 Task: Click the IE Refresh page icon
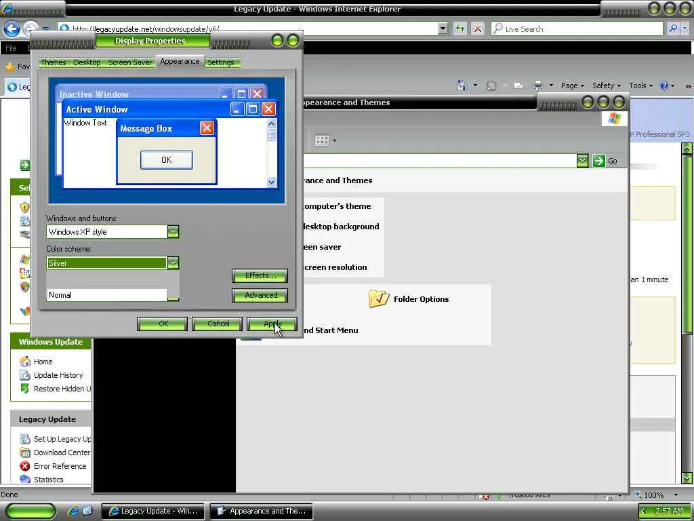pos(460,28)
